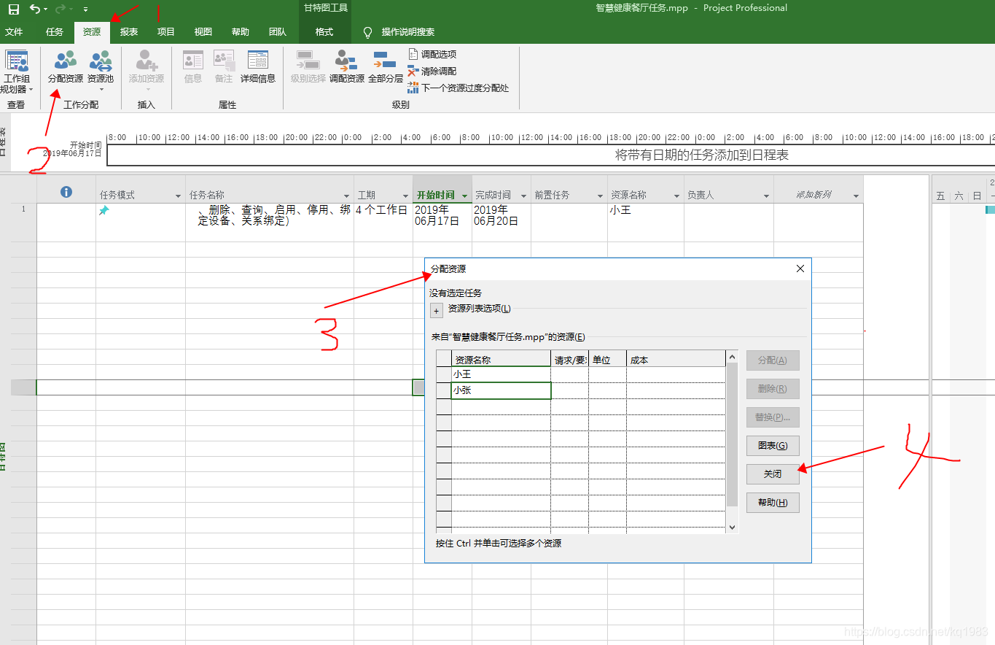
Task: Click the 单位 header in the dialog
Action: [607, 359]
